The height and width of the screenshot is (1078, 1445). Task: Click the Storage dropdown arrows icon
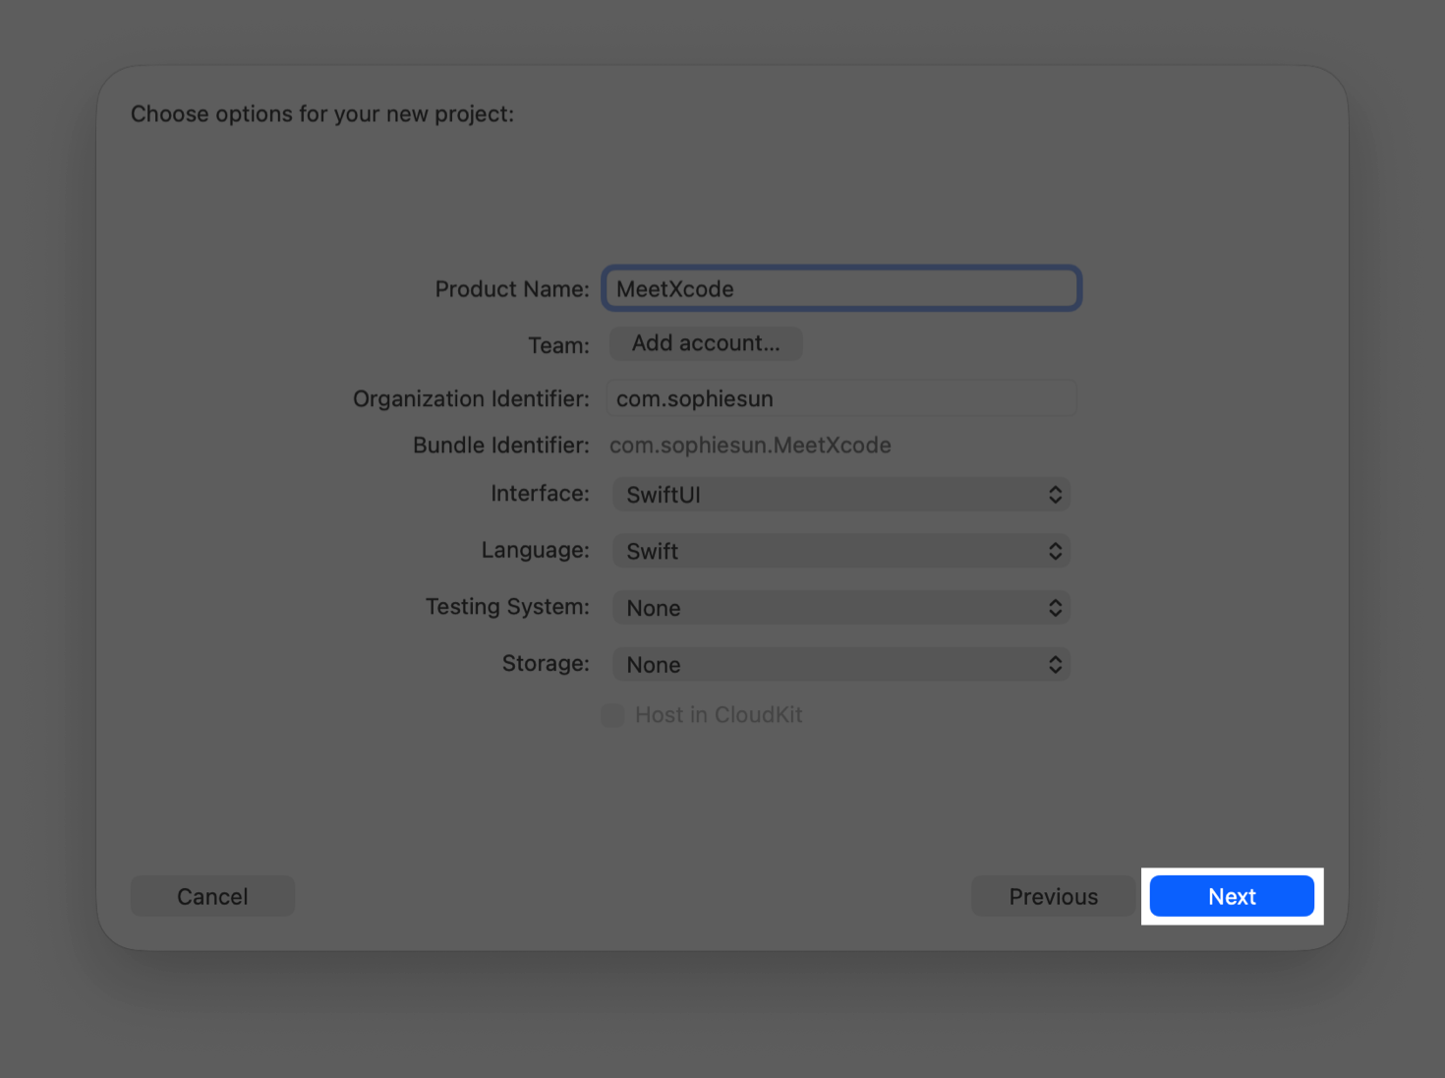(1055, 664)
